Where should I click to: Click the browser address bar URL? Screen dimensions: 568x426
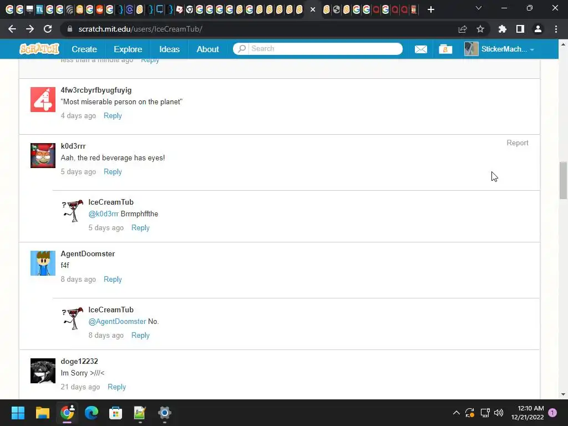(140, 29)
